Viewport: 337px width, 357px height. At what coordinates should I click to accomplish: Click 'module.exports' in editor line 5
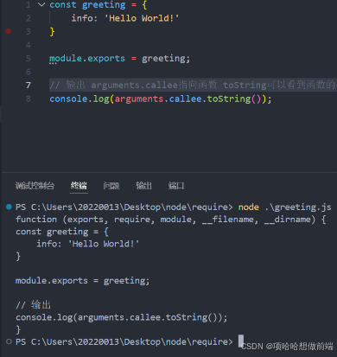click(x=87, y=59)
